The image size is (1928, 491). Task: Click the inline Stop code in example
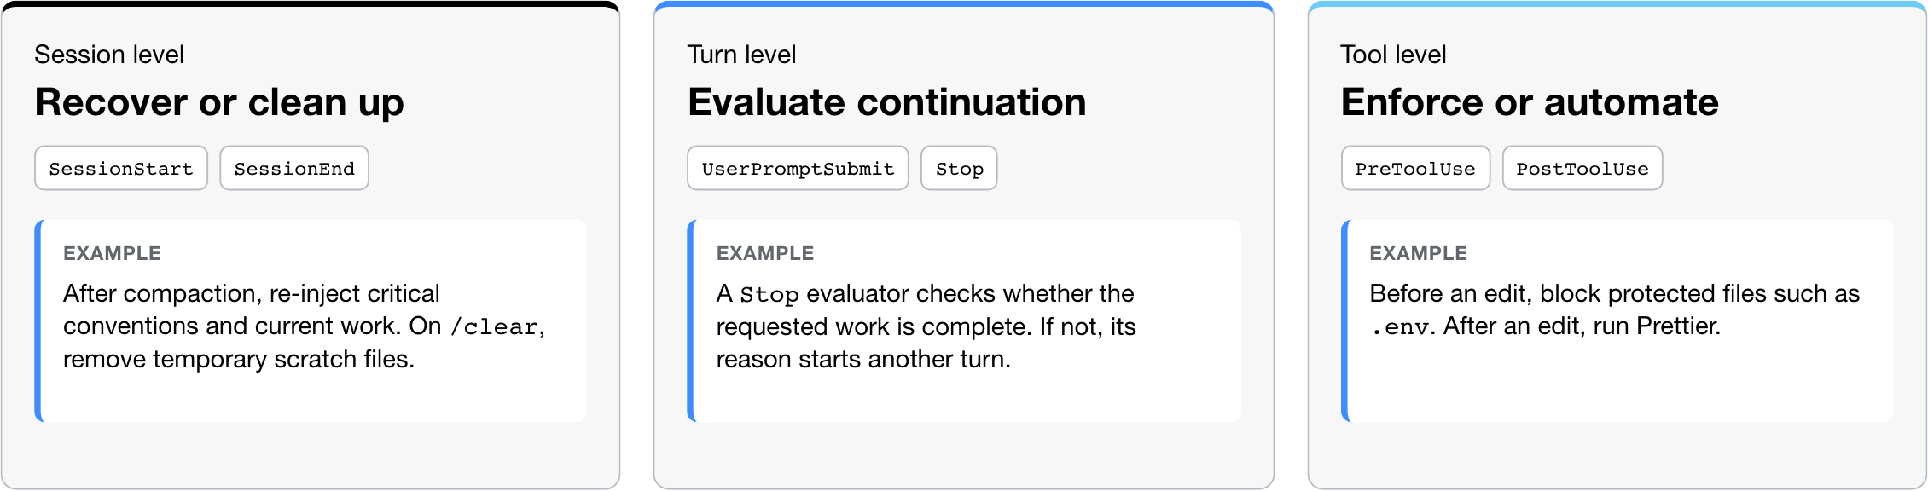click(769, 295)
